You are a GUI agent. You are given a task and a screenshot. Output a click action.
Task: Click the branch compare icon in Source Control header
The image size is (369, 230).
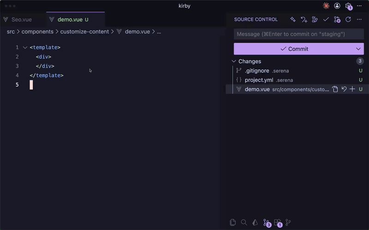click(315, 19)
